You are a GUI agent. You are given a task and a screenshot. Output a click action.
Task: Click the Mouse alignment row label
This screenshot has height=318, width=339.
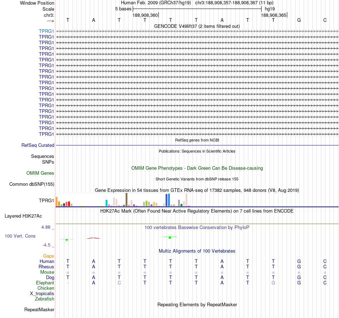coord(47,272)
